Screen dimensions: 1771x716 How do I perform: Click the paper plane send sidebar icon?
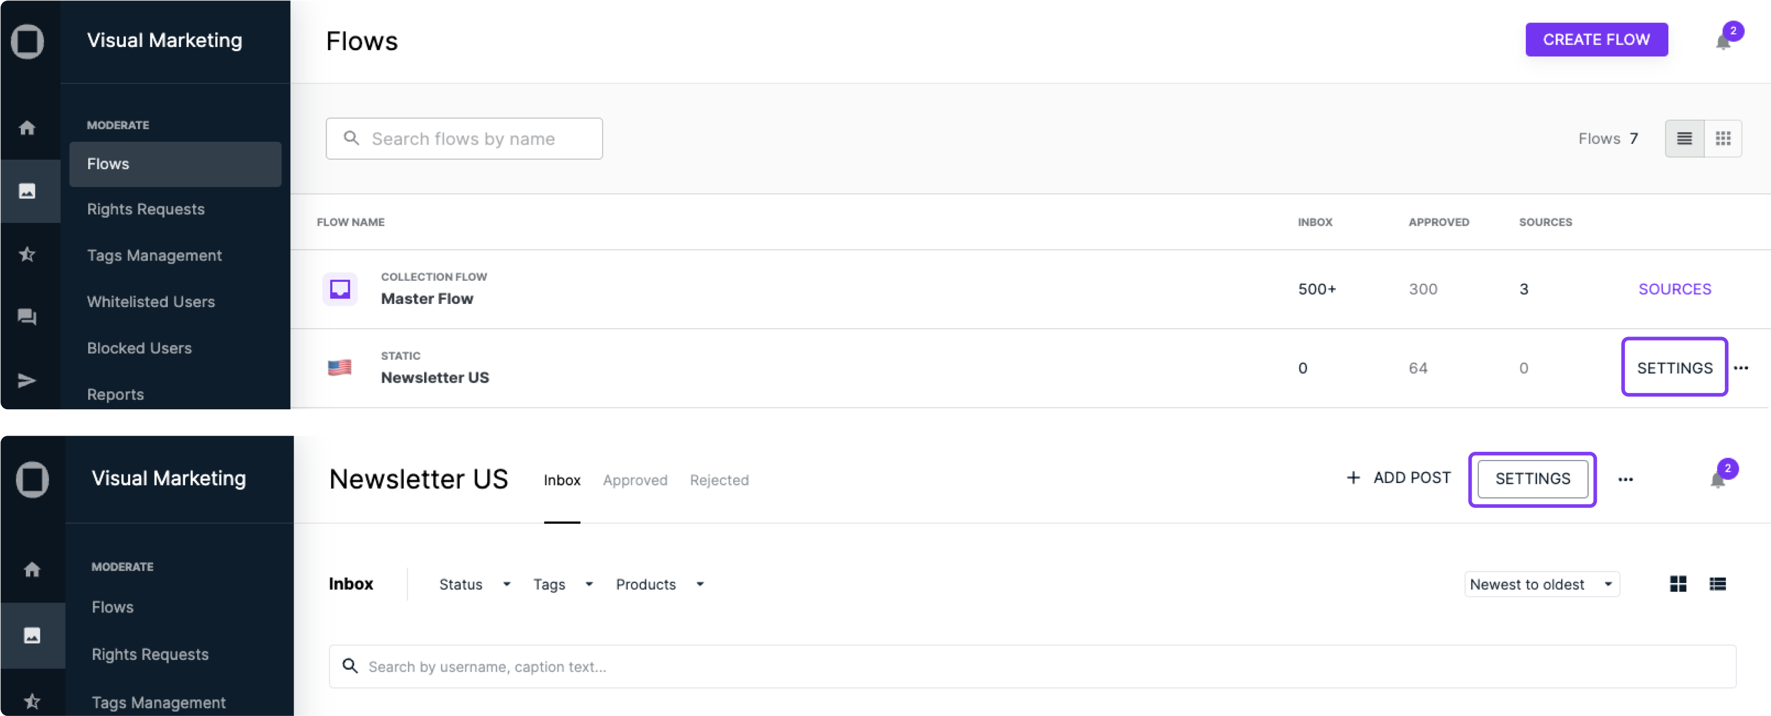(x=28, y=380)
